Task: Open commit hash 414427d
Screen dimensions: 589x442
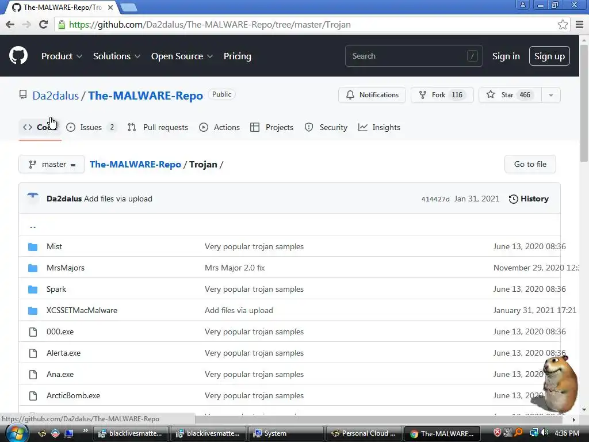Action: pos(435,199)
